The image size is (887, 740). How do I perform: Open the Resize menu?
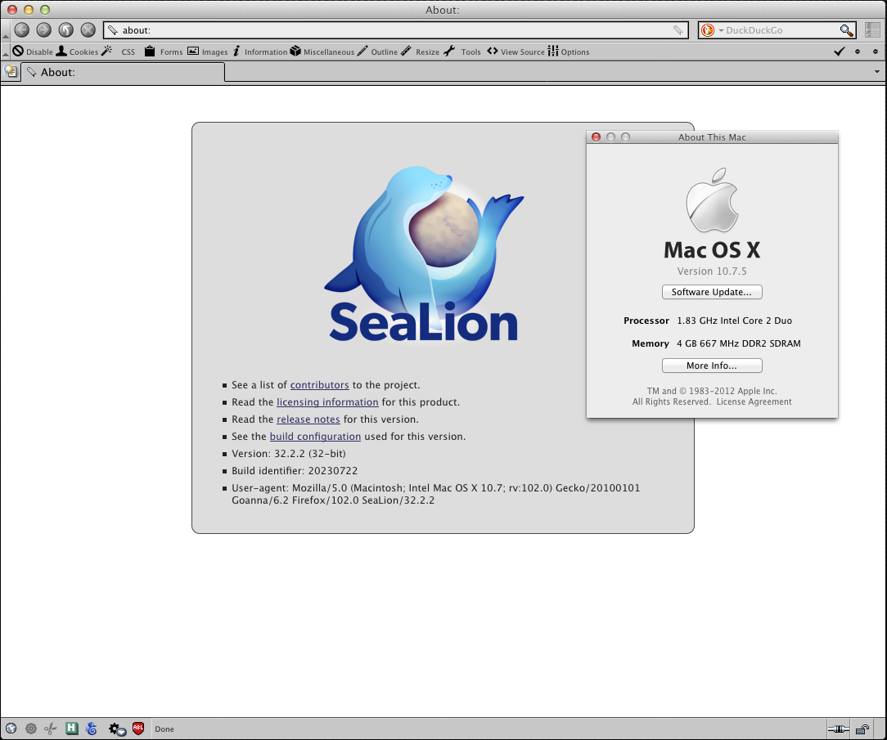coord(421,52)
